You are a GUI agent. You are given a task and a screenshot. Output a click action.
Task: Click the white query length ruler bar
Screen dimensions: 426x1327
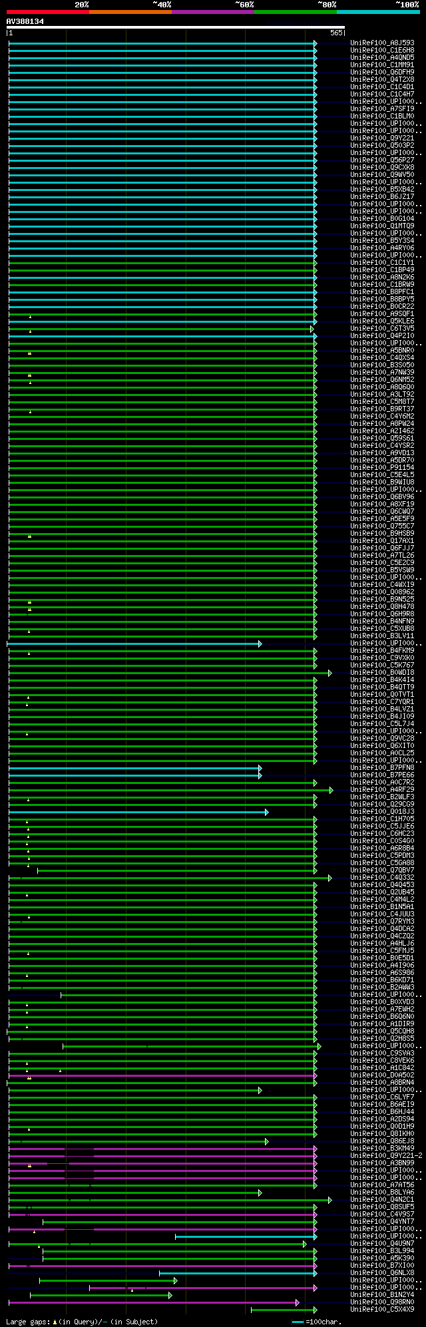[175, 27]
